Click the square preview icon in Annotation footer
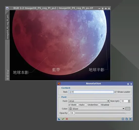 click(x=123, y=119)
